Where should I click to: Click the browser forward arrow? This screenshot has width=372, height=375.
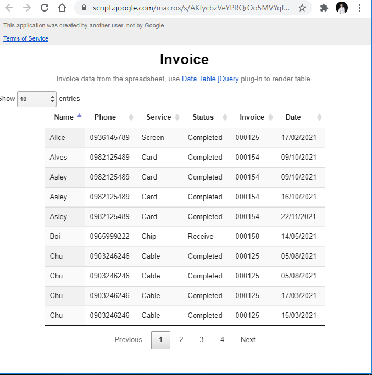click(27, 8)
